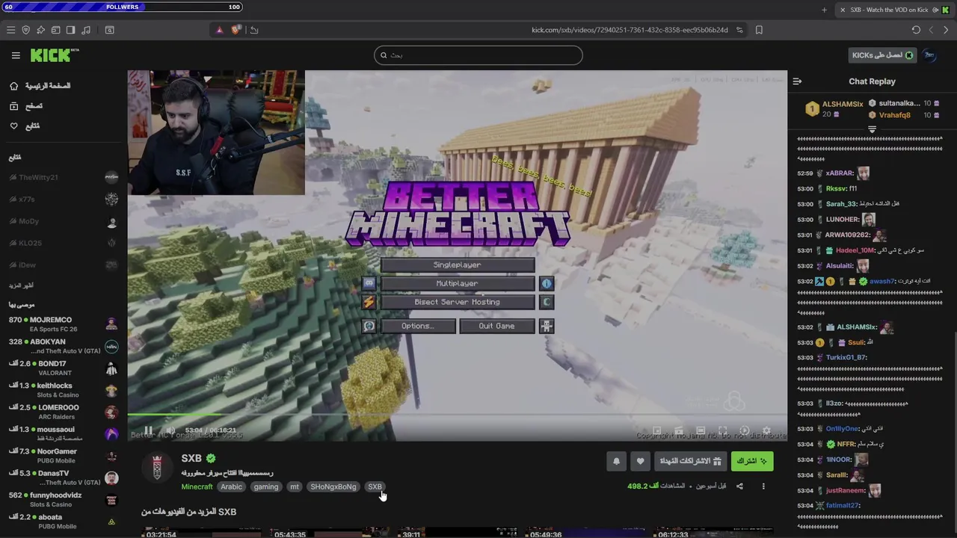Open funnyhoodvidz channel
Image resolution: width=957 pixels, height=538 pixels.
point(64,499)
